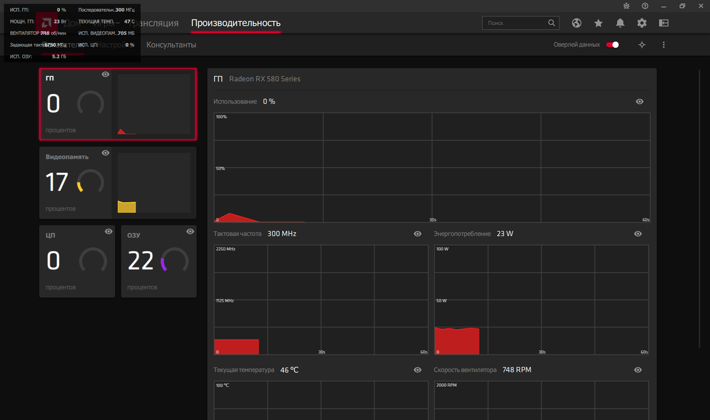This screenshot has width=710, height=420.
Task: Open settings gear icon
Action: (642, 23)
